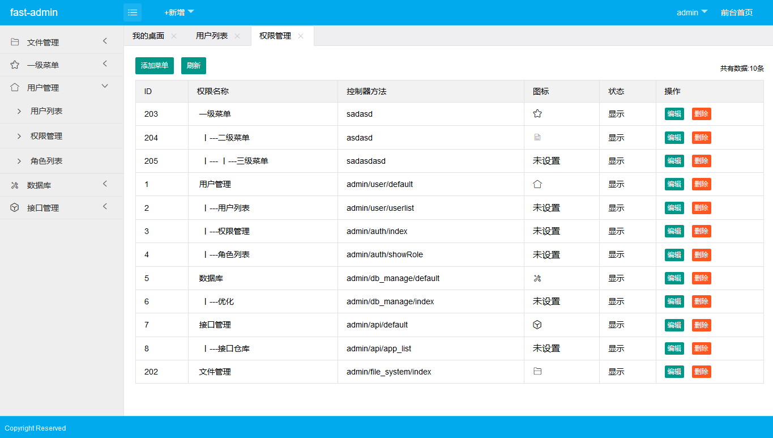This screenshot has height=438, width=773.
Task: Open the admin user dropdown
Action: [691, 12]
